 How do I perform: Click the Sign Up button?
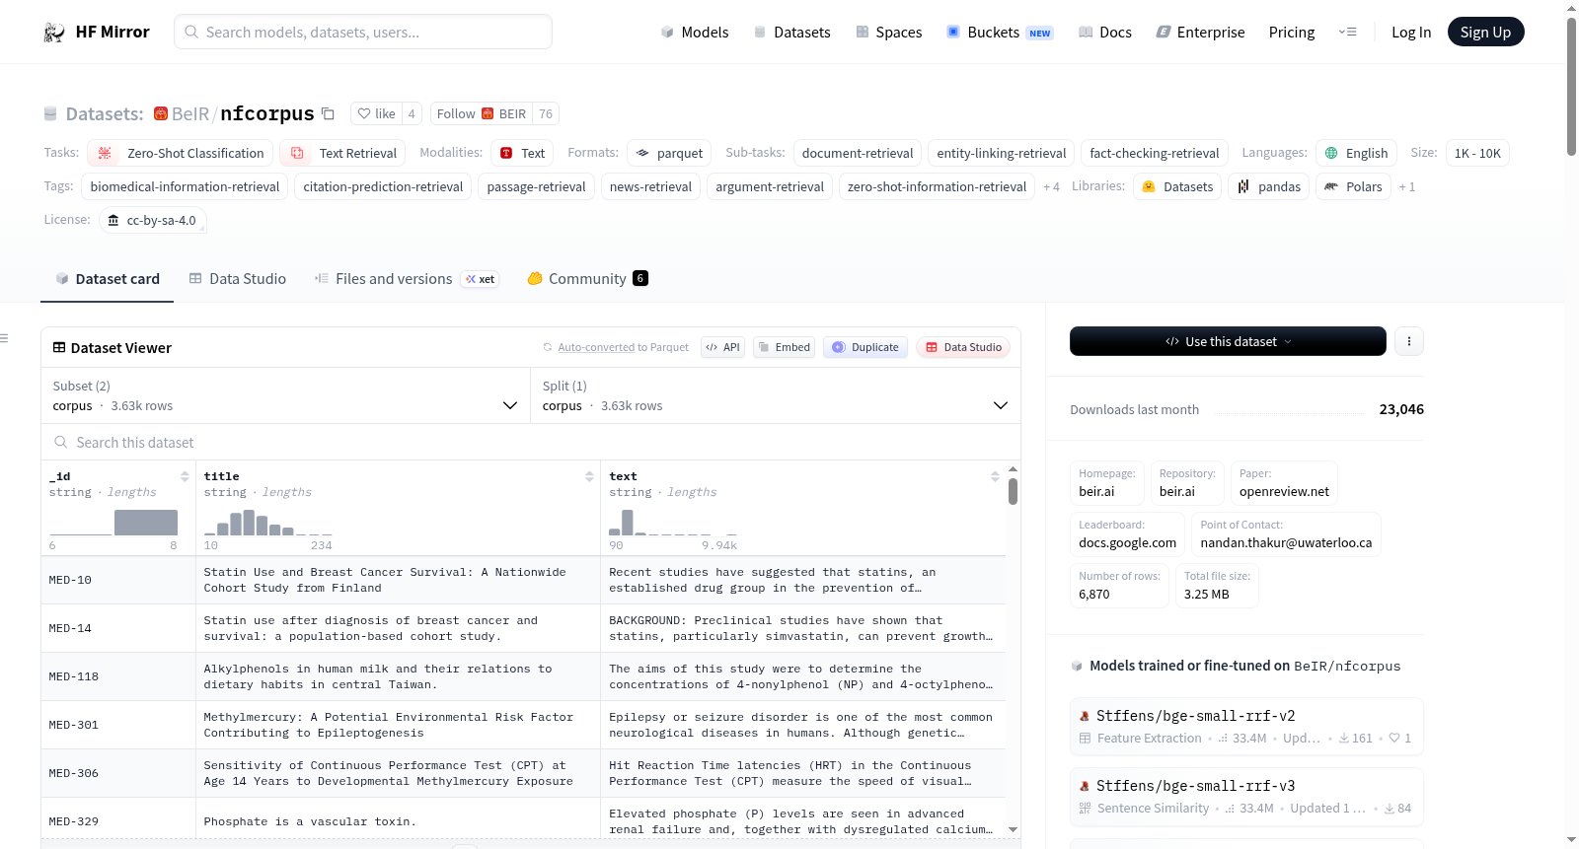pyautogui.click(x=1485, y=33)
